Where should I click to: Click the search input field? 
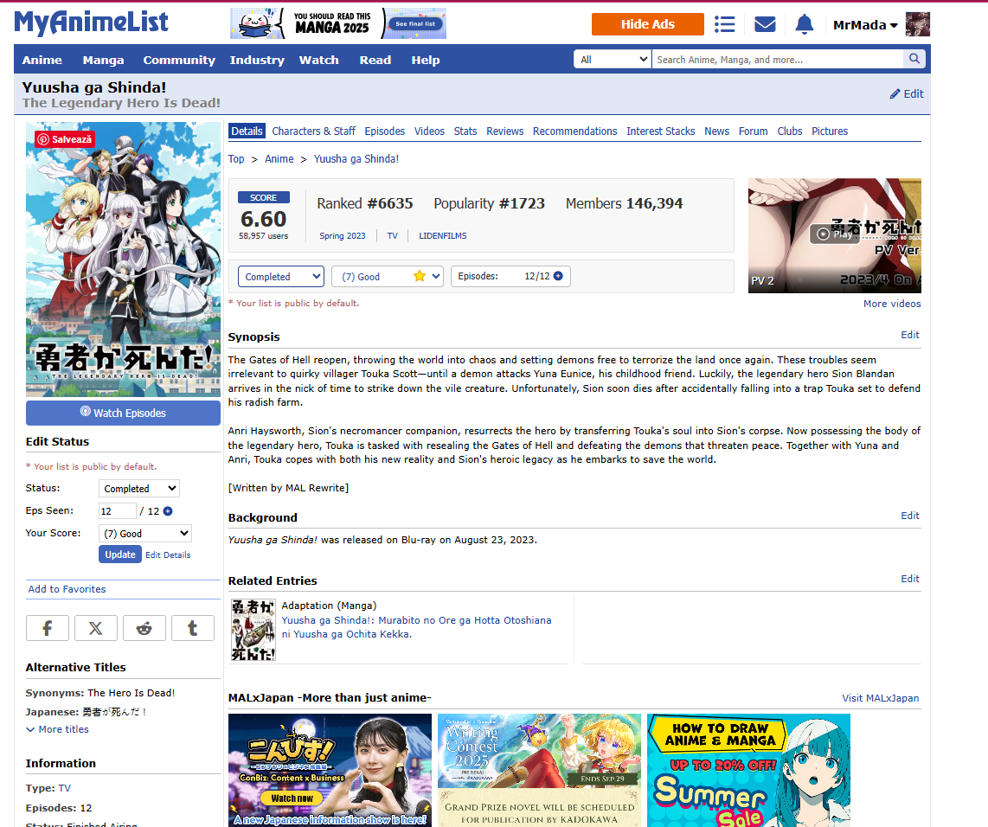click(x=778, y=59)
